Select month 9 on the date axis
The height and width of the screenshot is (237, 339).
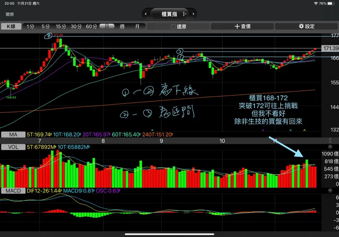[x=161, y=141]
